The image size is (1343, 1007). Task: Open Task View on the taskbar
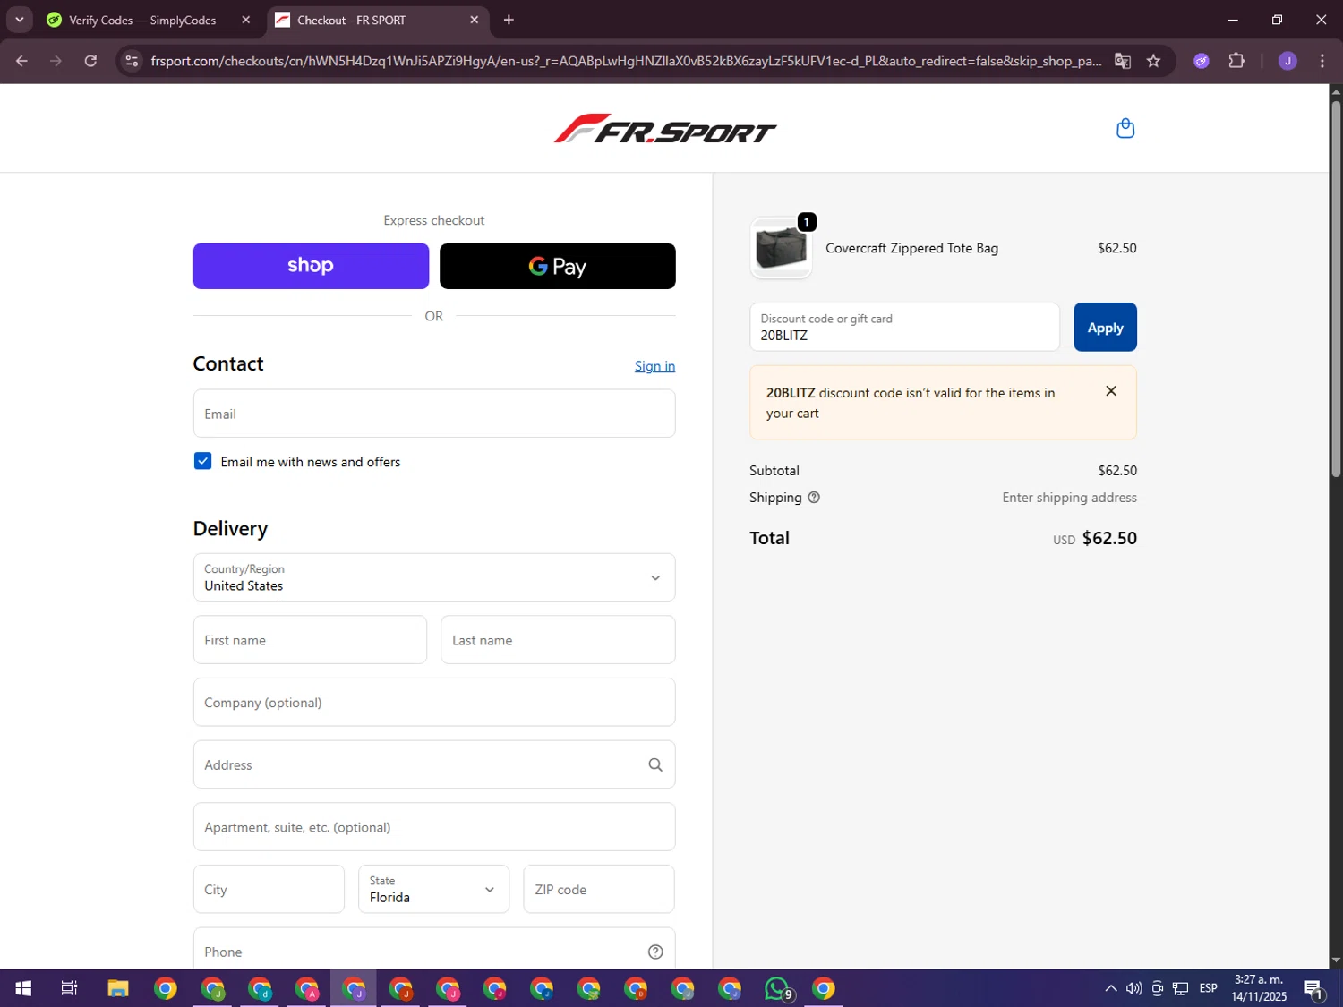69,988
